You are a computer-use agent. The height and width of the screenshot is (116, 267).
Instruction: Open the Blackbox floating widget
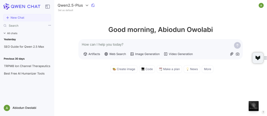coord(253,106)
